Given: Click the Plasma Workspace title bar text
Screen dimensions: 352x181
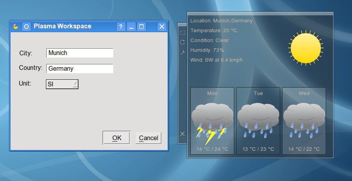Looking at the screenshot, I should (62, 26).
